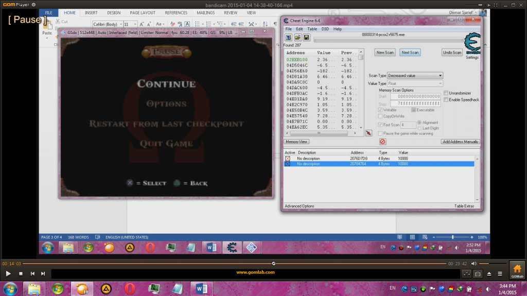Open Cheat Engine File menu
The width and height of the screenshot is (527, 296).
click(x=288, y=29)
